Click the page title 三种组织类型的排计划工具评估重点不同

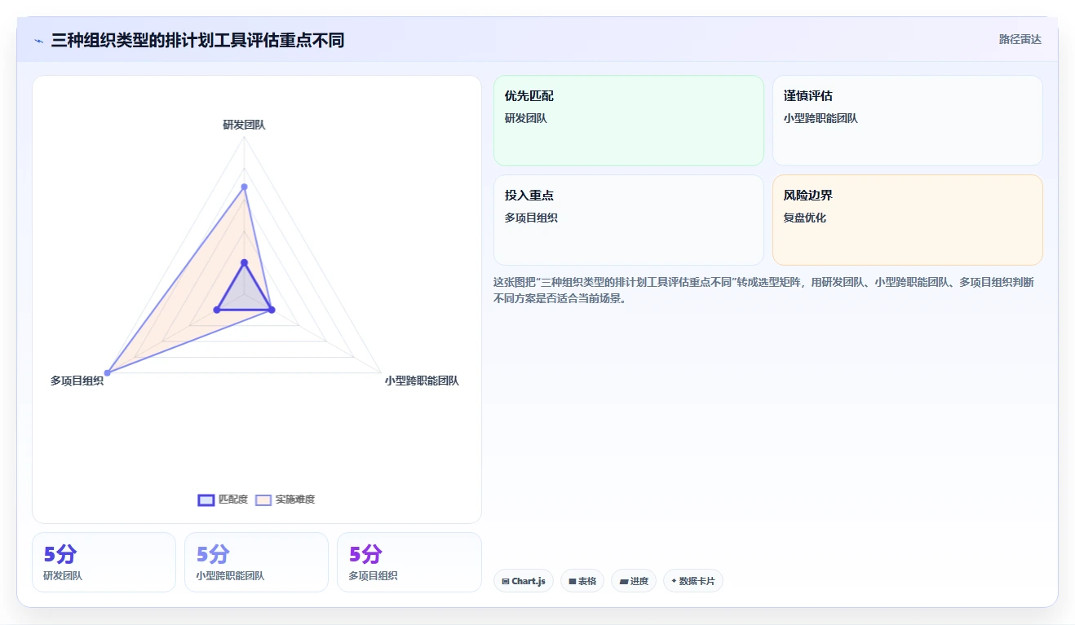pos(197,40)
